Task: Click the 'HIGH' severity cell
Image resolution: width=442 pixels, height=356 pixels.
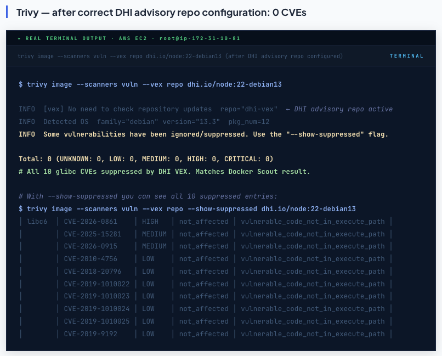Action: pos(150,222)
